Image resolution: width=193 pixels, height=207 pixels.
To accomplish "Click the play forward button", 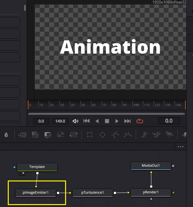I will [117, 121].
